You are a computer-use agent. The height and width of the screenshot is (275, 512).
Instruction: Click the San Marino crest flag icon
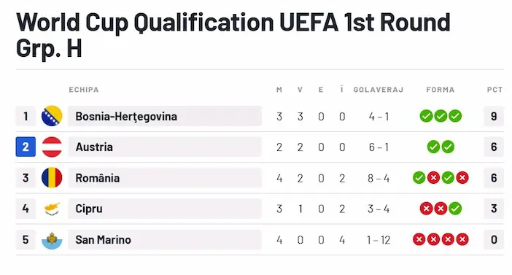click(52, 240)
